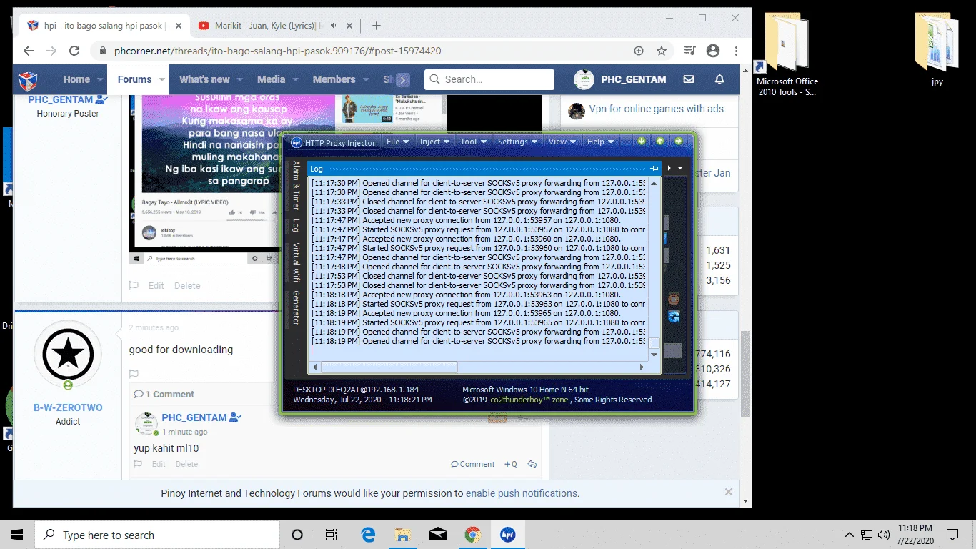
Task: Click the Delete link below the video post
Action: [x=187, y=285]
